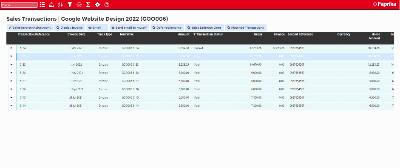Image resolution: width=400 pixels, height=168 pixels.
Task: Click the Amount column header
Action: point(184,35)
